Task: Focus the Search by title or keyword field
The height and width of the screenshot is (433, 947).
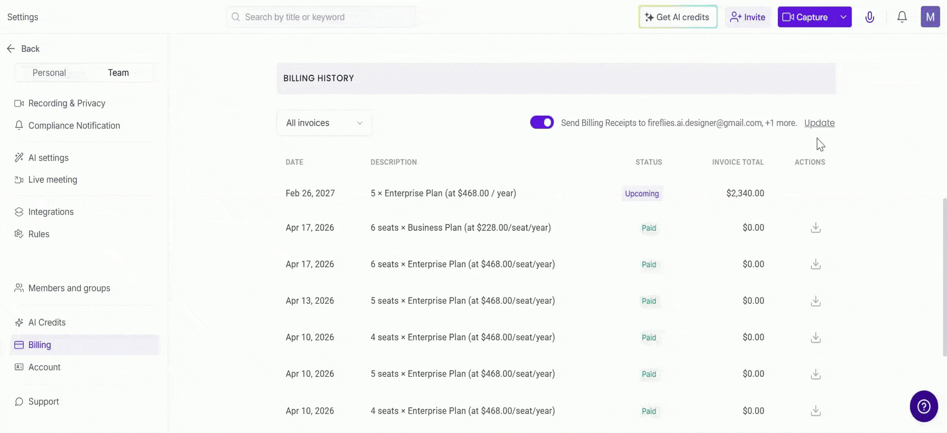Action: [321, 17]
